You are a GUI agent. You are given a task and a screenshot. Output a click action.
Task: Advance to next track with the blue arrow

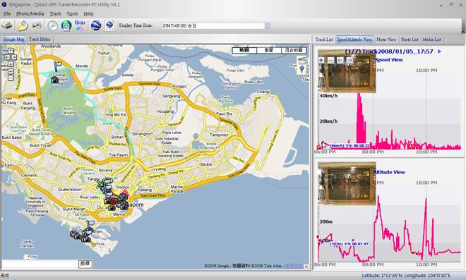pos(440,51)
